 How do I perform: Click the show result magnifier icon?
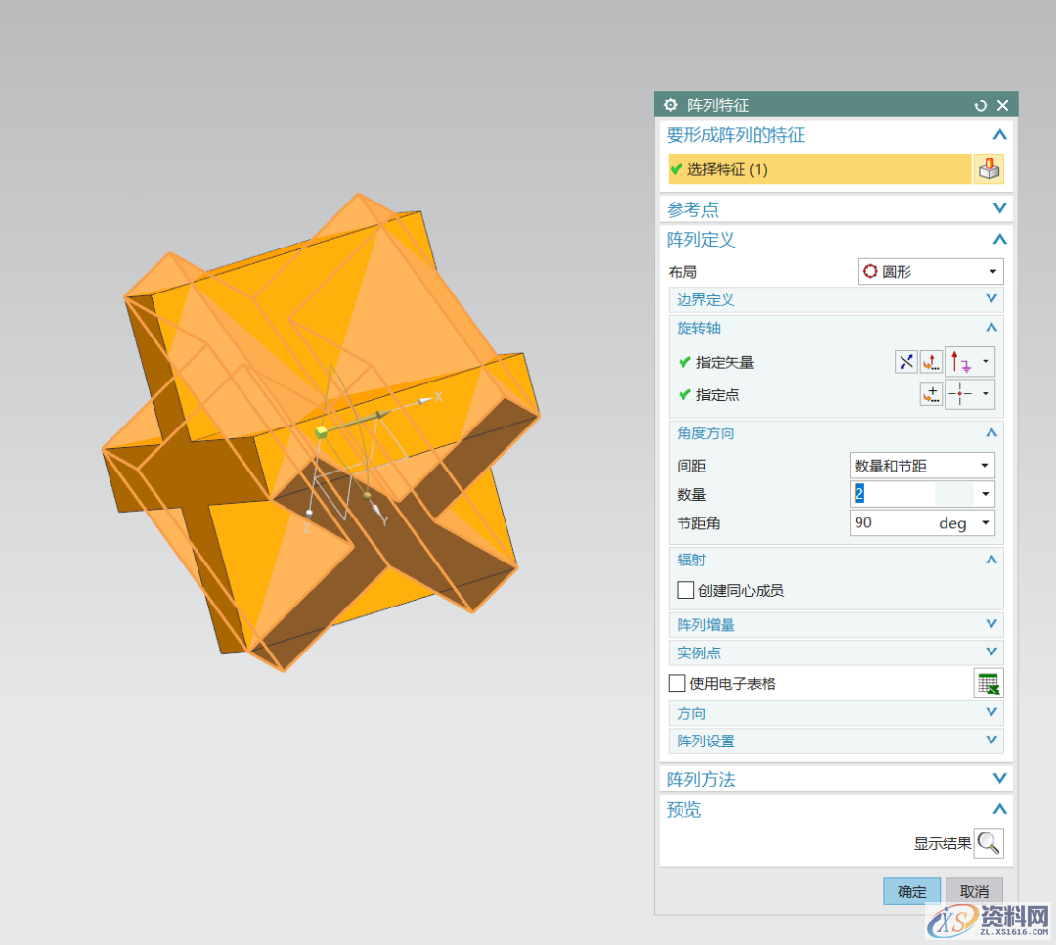pos(989,843)
